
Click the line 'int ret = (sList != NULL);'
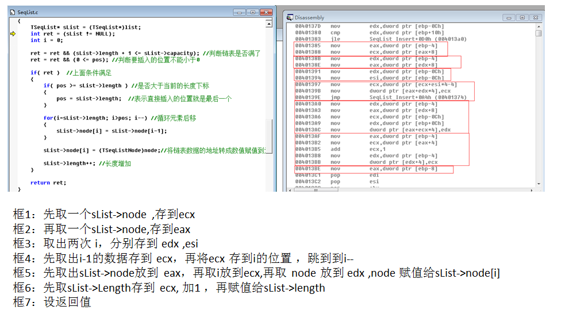tap(72, 34)
